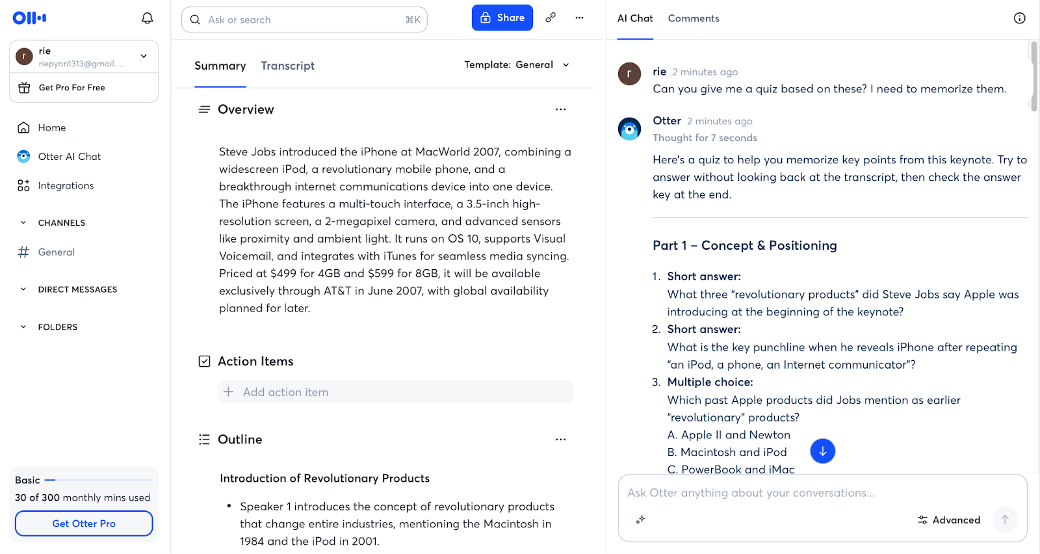This screenshot has height=554, width=1040.
Task: Switch to the Summary tab
Action: 220,66
